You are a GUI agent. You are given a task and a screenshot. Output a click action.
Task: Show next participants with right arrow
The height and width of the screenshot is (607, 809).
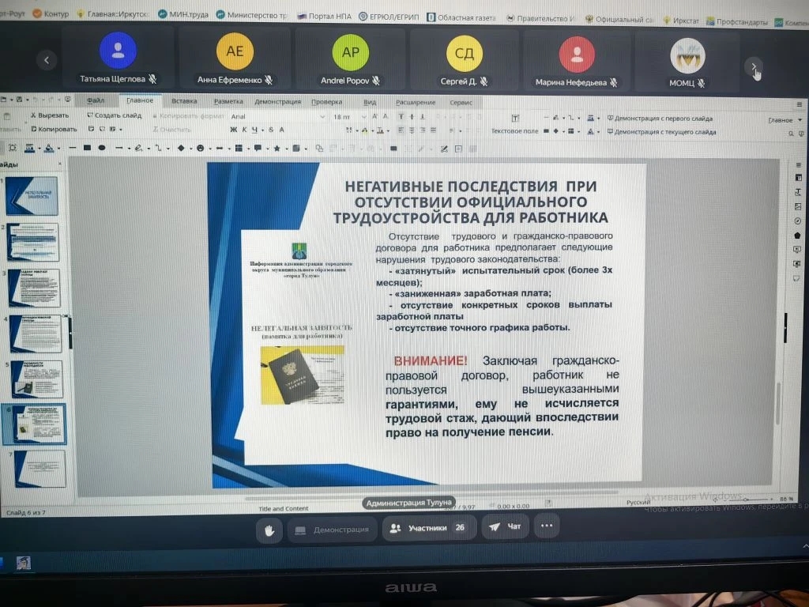(x=754, y=66)
